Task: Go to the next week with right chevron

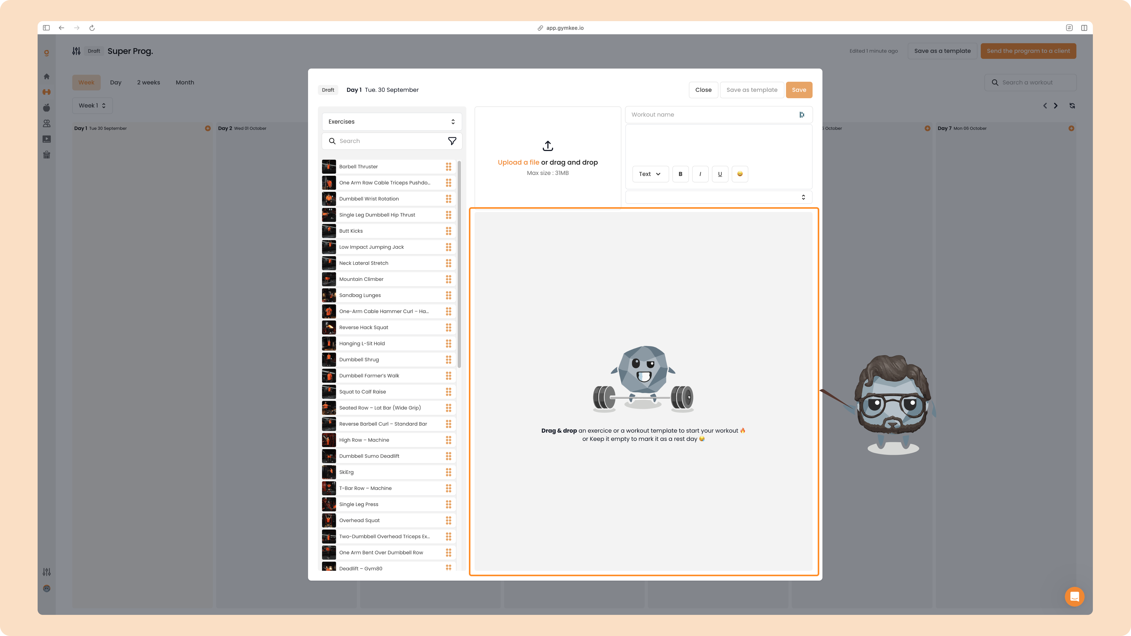Action: pos(1056,105)
